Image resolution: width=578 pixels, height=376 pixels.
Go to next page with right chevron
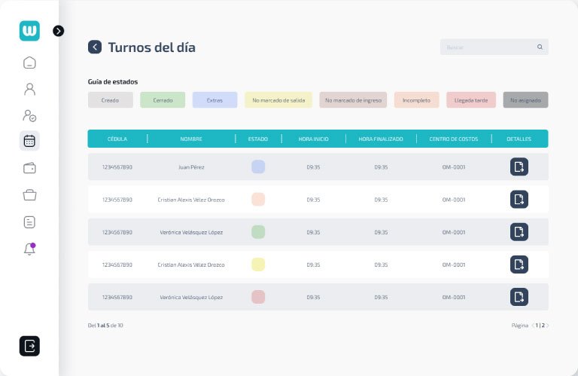(x=547, y=326)
